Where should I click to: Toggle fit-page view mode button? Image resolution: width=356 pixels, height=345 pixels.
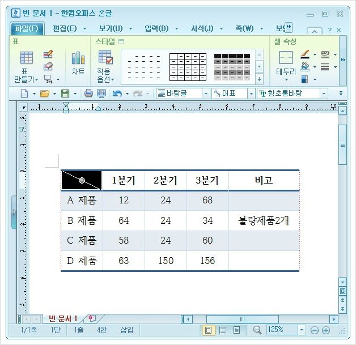236,330
